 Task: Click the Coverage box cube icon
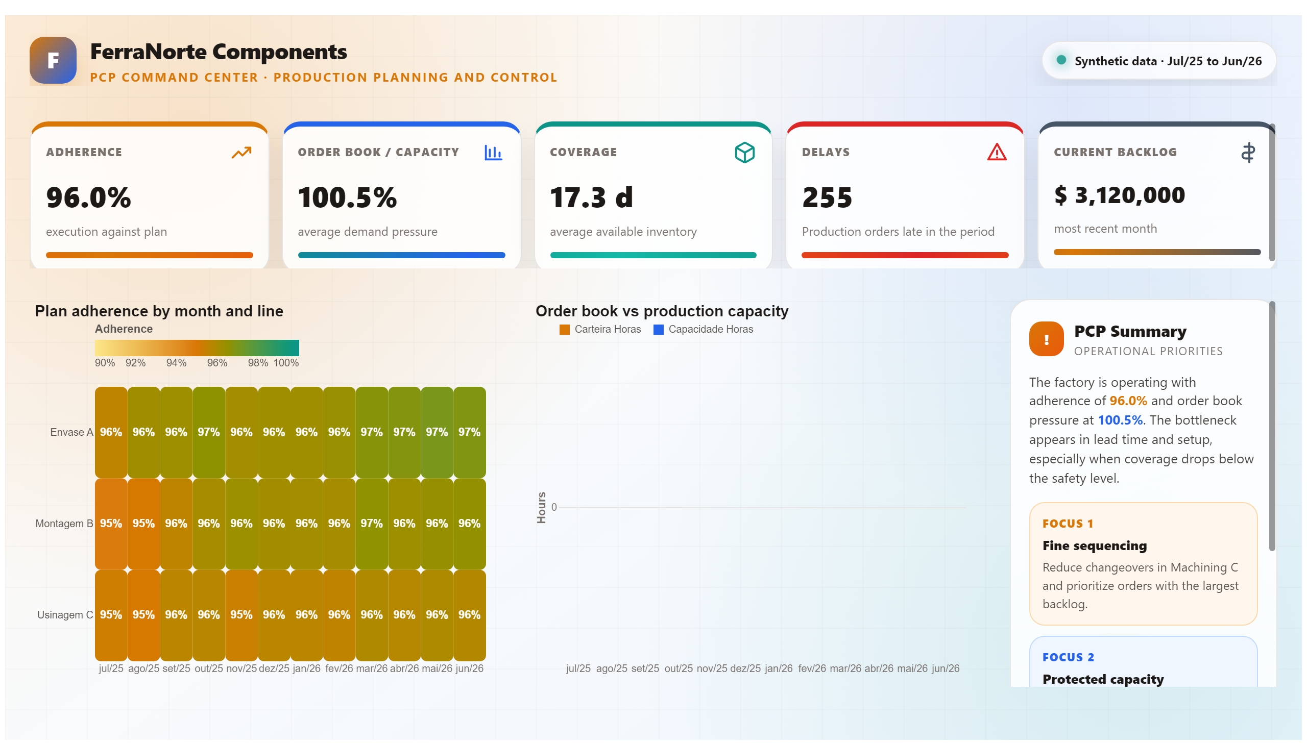tap(744, 153)
